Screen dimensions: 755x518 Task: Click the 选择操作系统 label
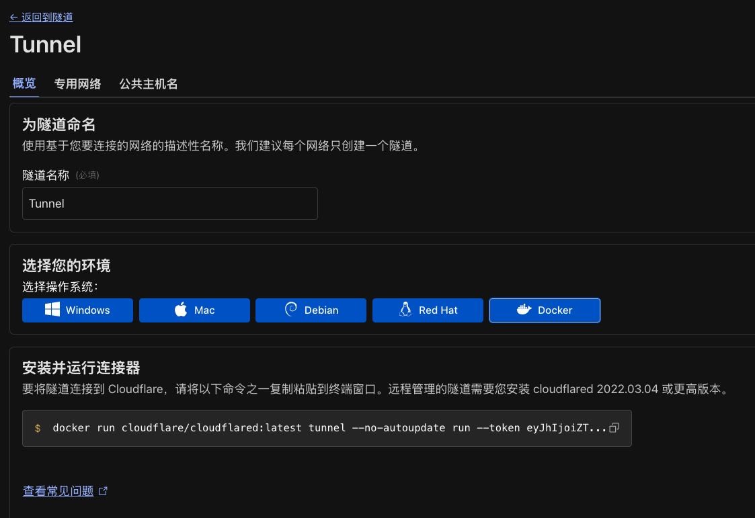pyautogui.click(x=60, y=287)
